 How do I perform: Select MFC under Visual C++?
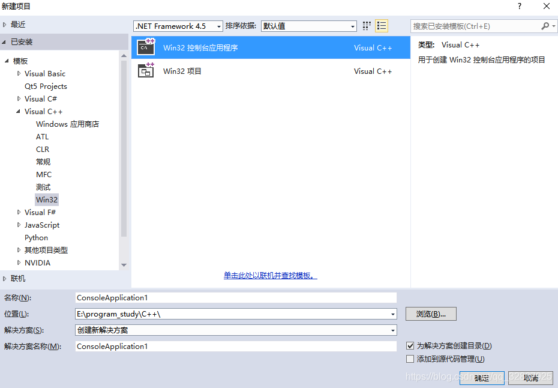click(x=44, y=175)
